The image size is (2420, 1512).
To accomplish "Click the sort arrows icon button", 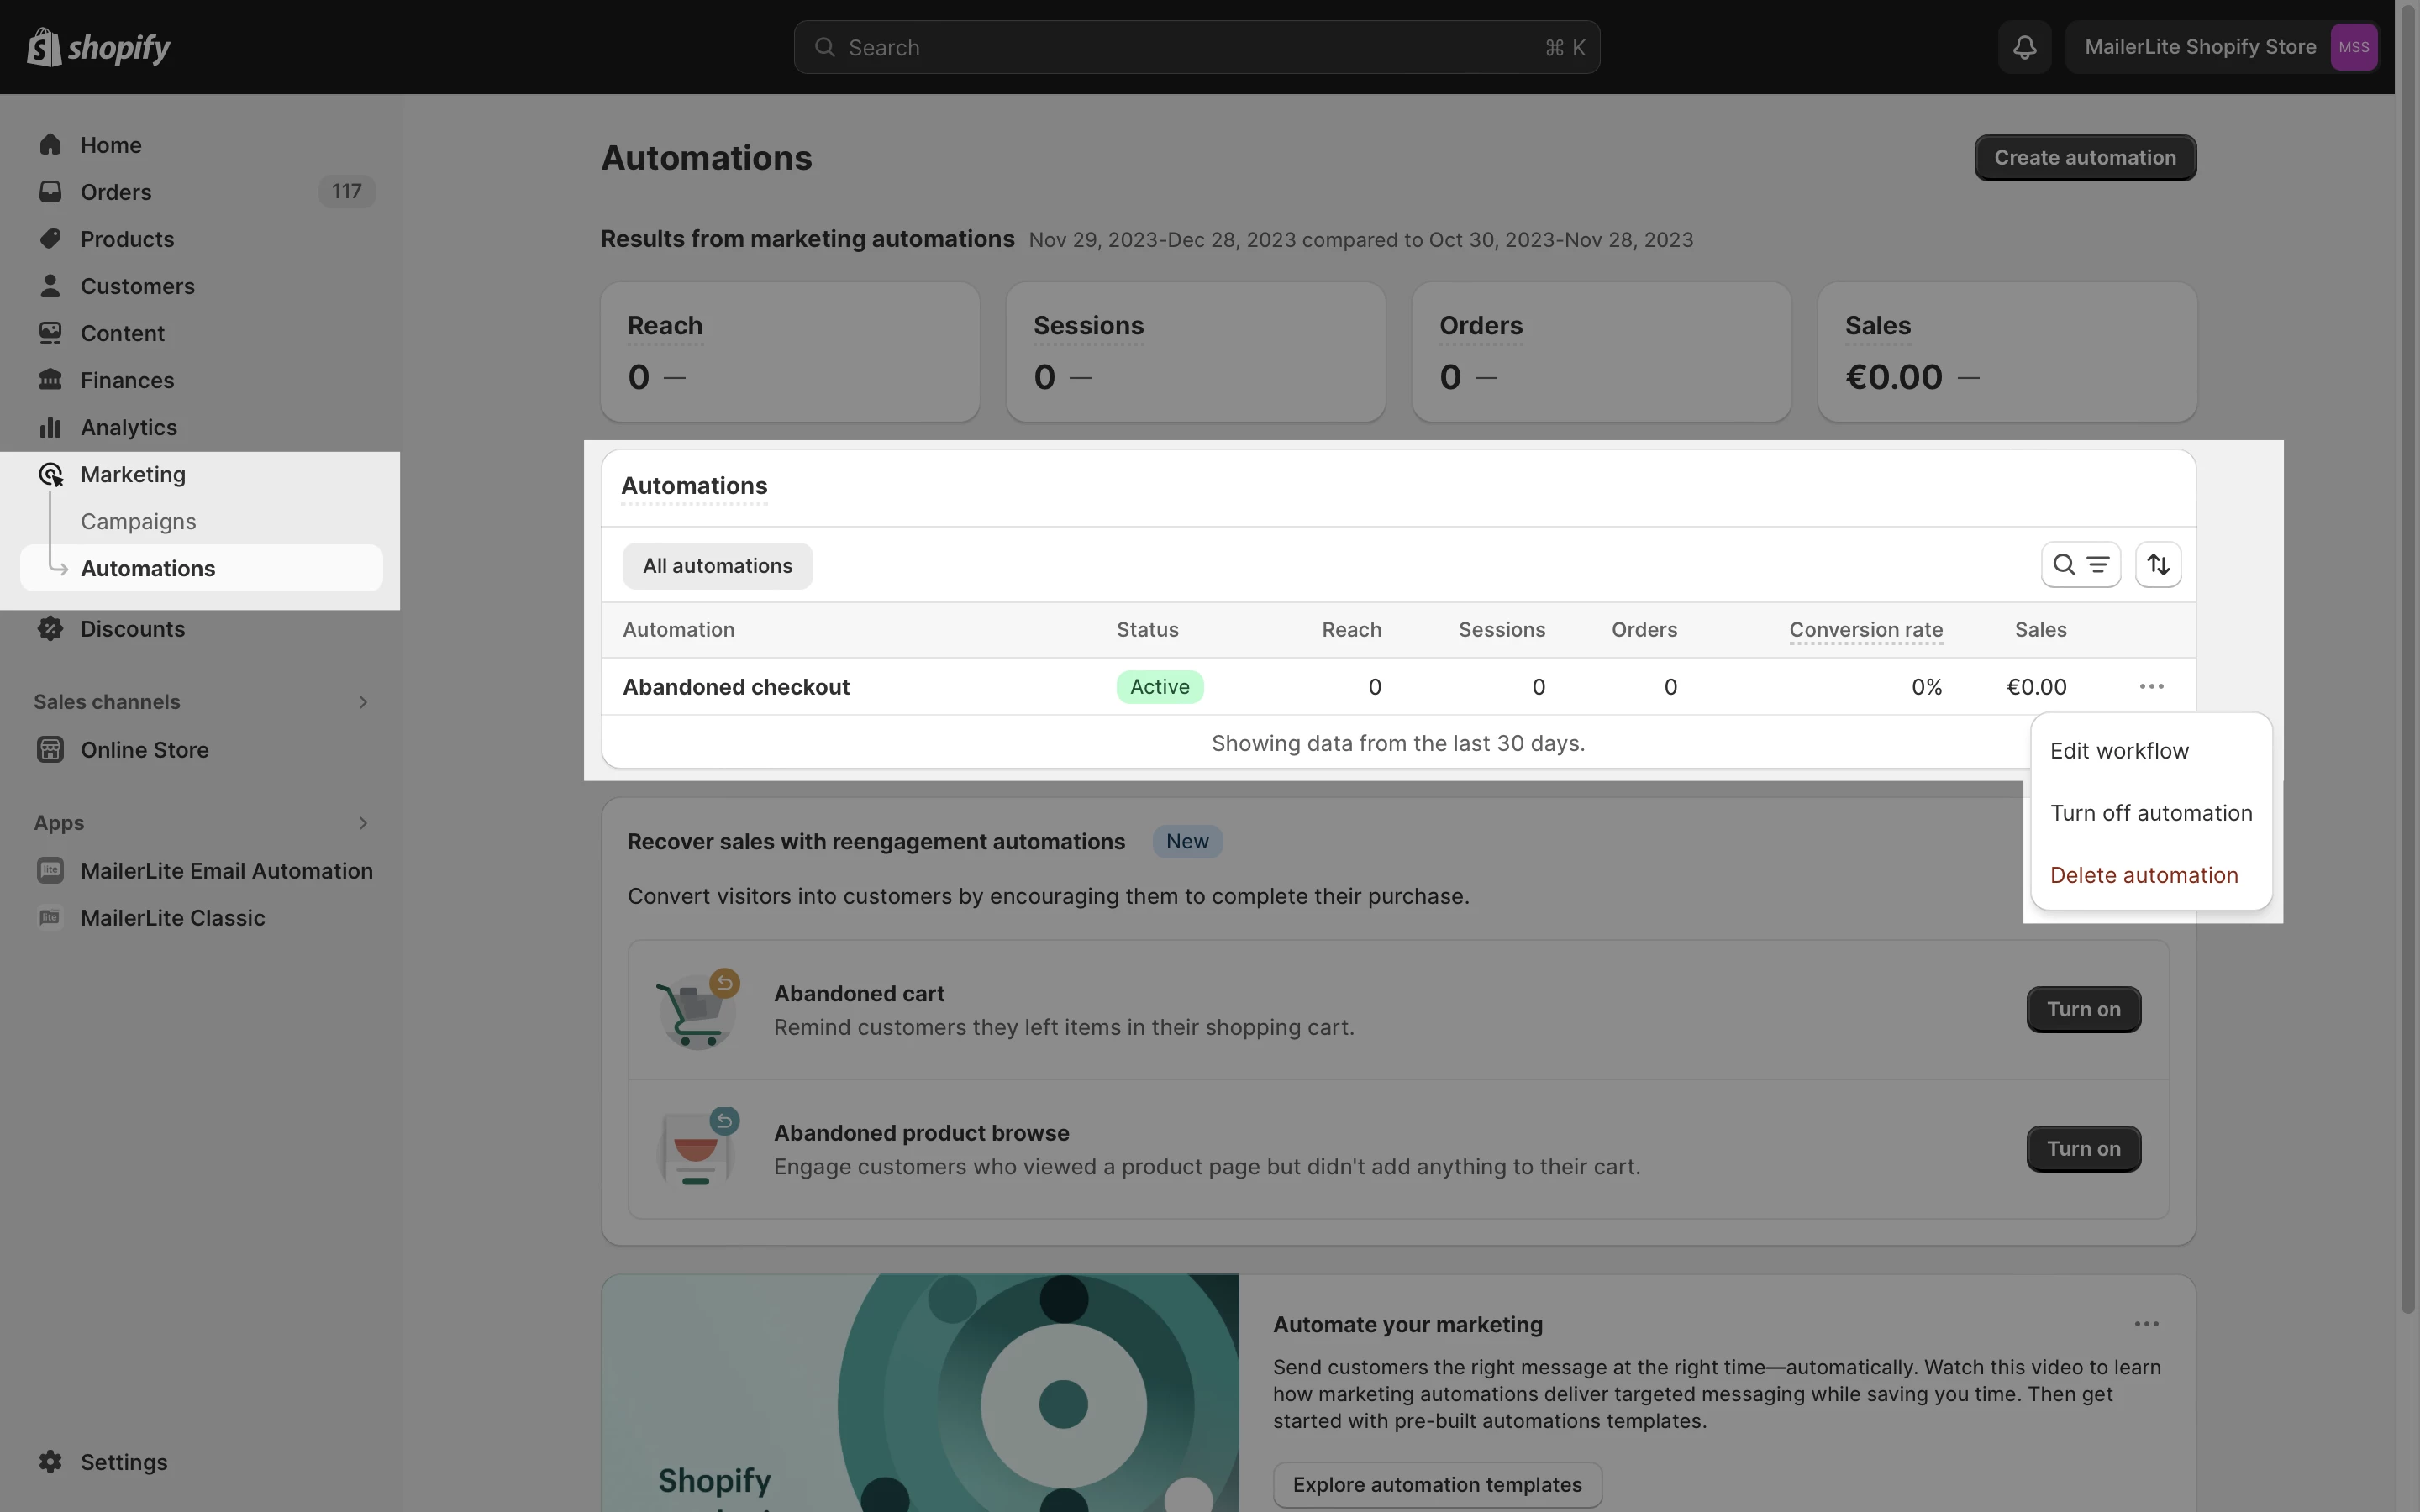I will 2158,565.
